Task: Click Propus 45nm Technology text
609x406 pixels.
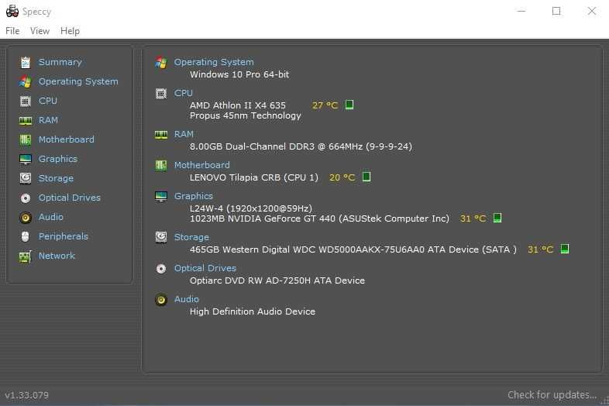Action: (x=246, y=115)
